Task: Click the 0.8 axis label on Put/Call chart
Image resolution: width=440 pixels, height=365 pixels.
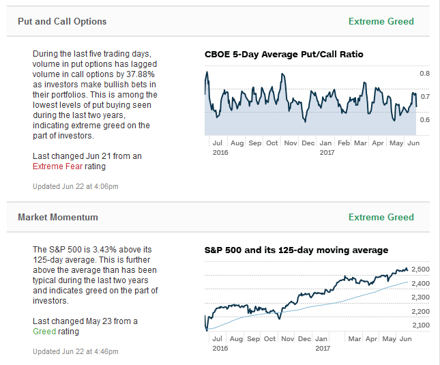Action: (424, 73)
